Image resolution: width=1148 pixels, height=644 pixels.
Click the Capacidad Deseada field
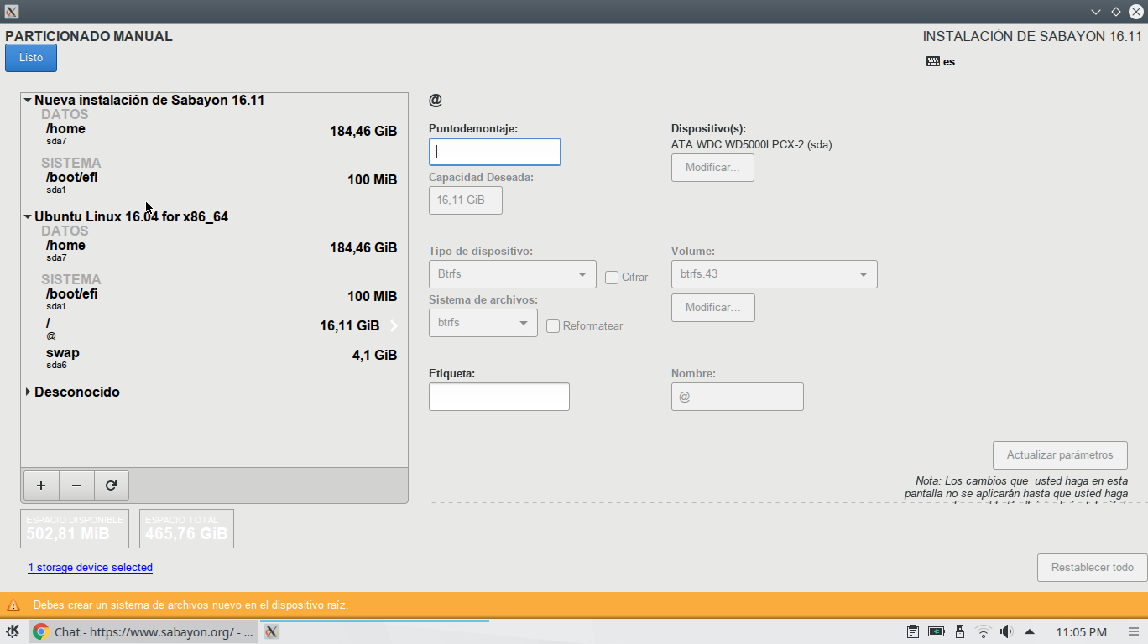click(466, 200)
